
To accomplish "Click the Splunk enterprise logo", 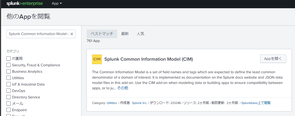I will point(25,3).
